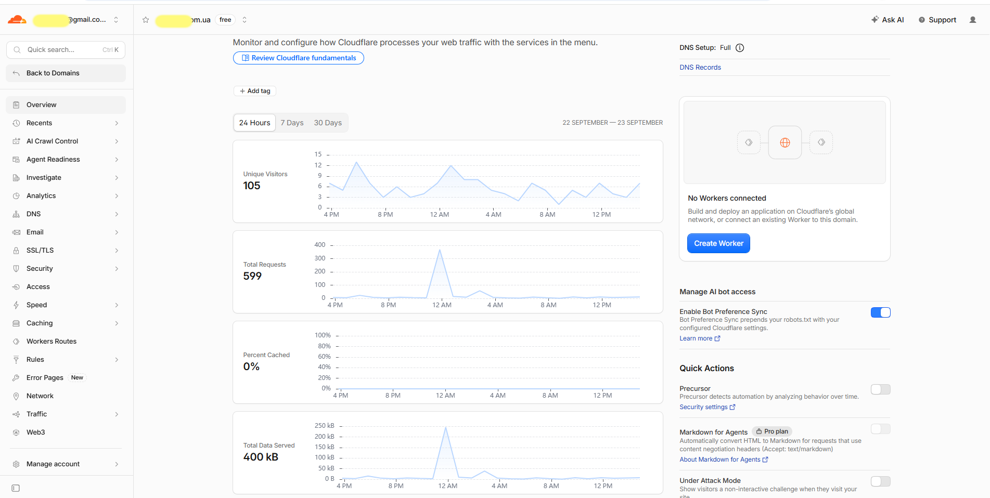Star this domain as favorite
This screenshot has width=990, height=498.
(146, 20)
